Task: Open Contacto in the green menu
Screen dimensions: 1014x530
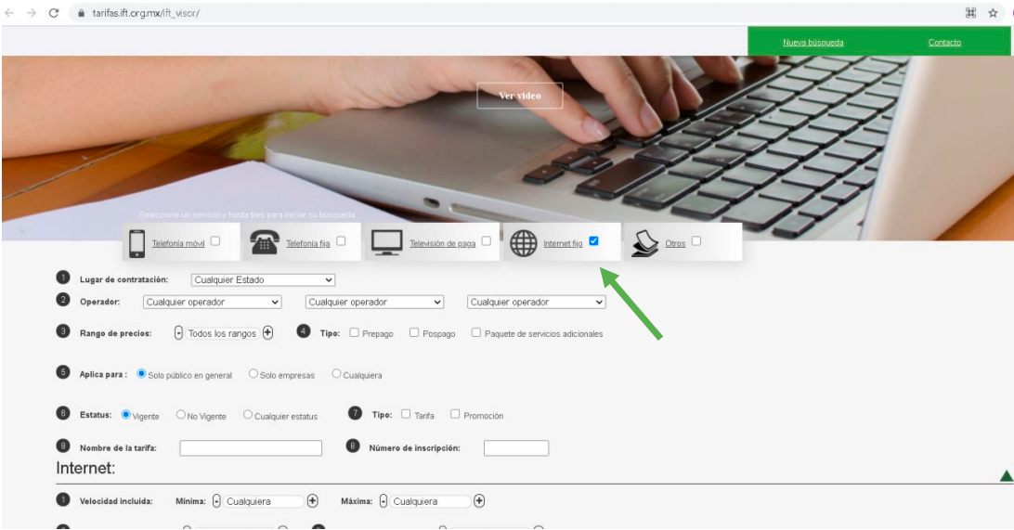Action: (x=943, y=43)
